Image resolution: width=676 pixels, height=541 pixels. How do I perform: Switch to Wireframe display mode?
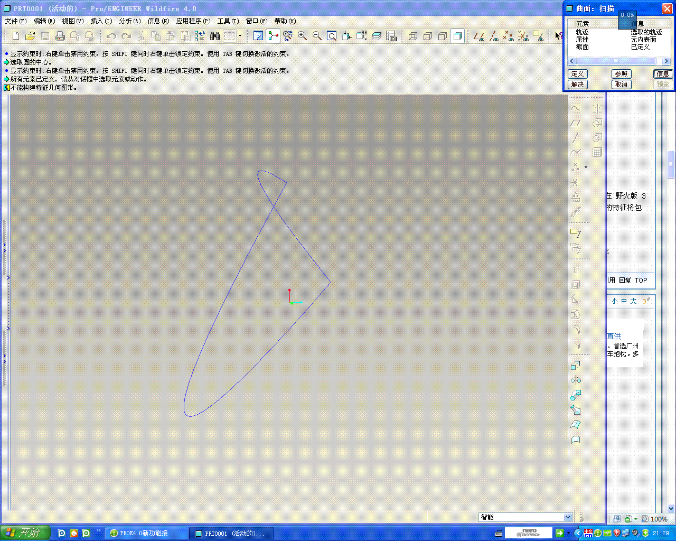pyautogui.click(x=413, y=36)
